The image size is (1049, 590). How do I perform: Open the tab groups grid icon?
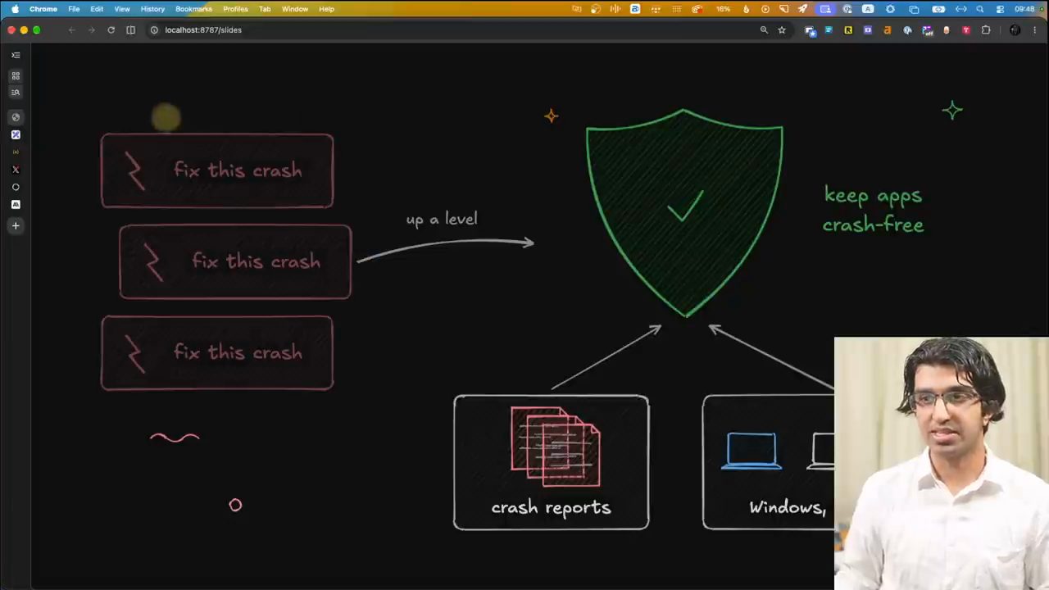pos(16,75)
